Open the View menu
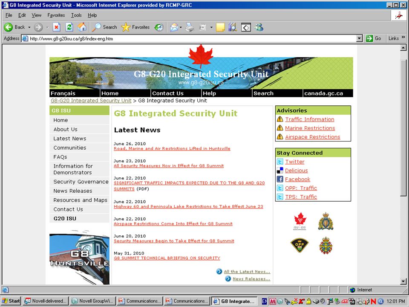The image size is (409, 307). click(37, 15)
